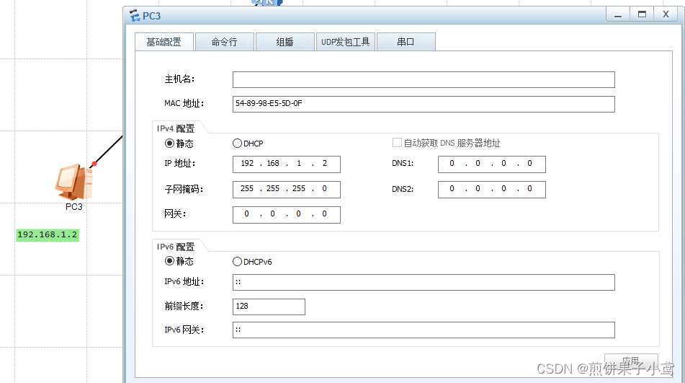Select the DHCP radio button
Image resolution: width=685 pixels, height=383 pixels.
coord(237,144)
